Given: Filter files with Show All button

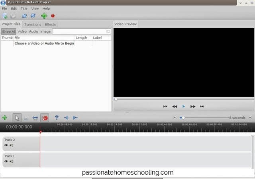Looking at the screenshot, I should (x=9, y=31).
